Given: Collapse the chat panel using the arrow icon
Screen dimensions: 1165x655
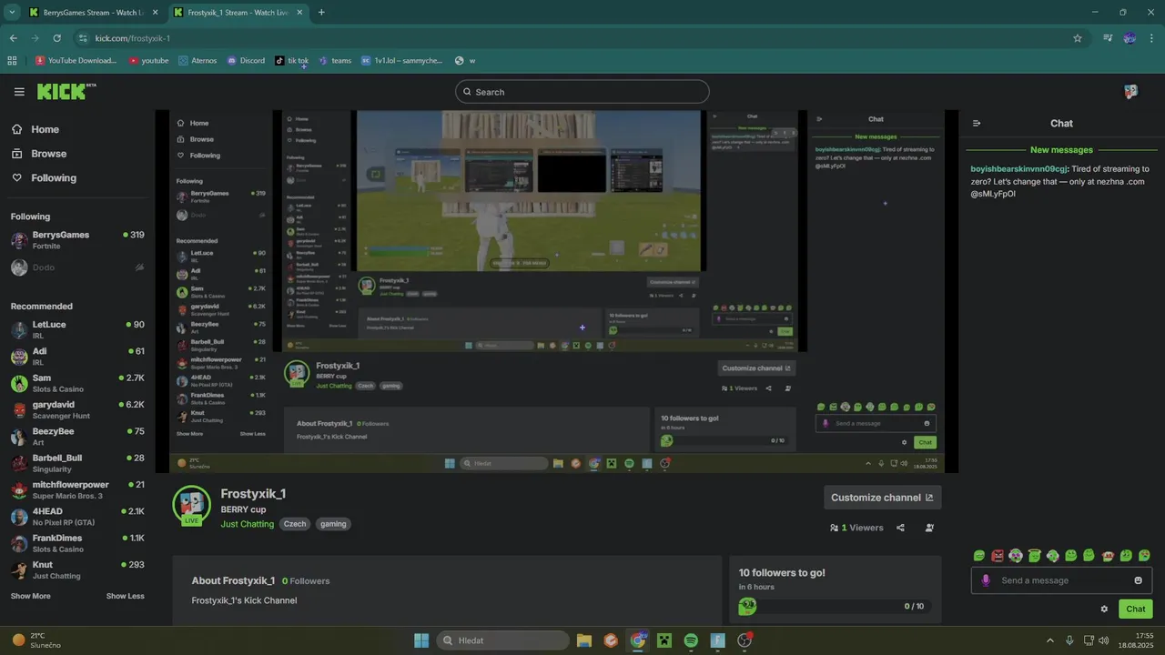Looking at the screenshot, I should (977, 123).
